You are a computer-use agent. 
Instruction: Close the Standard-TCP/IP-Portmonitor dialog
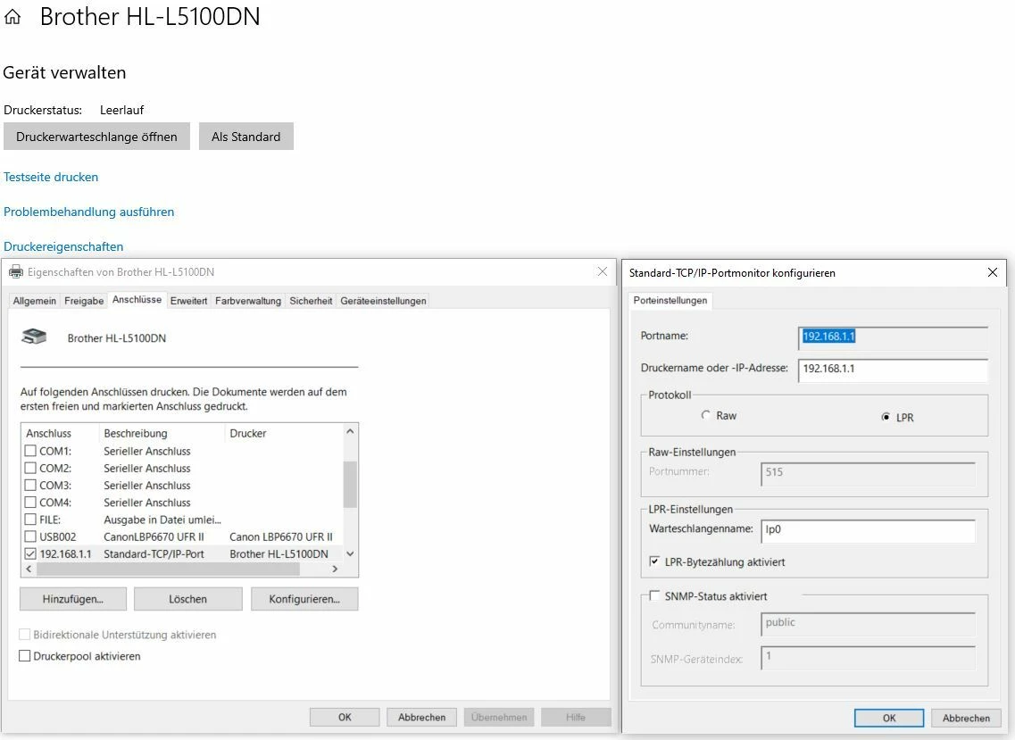[993, 272]
